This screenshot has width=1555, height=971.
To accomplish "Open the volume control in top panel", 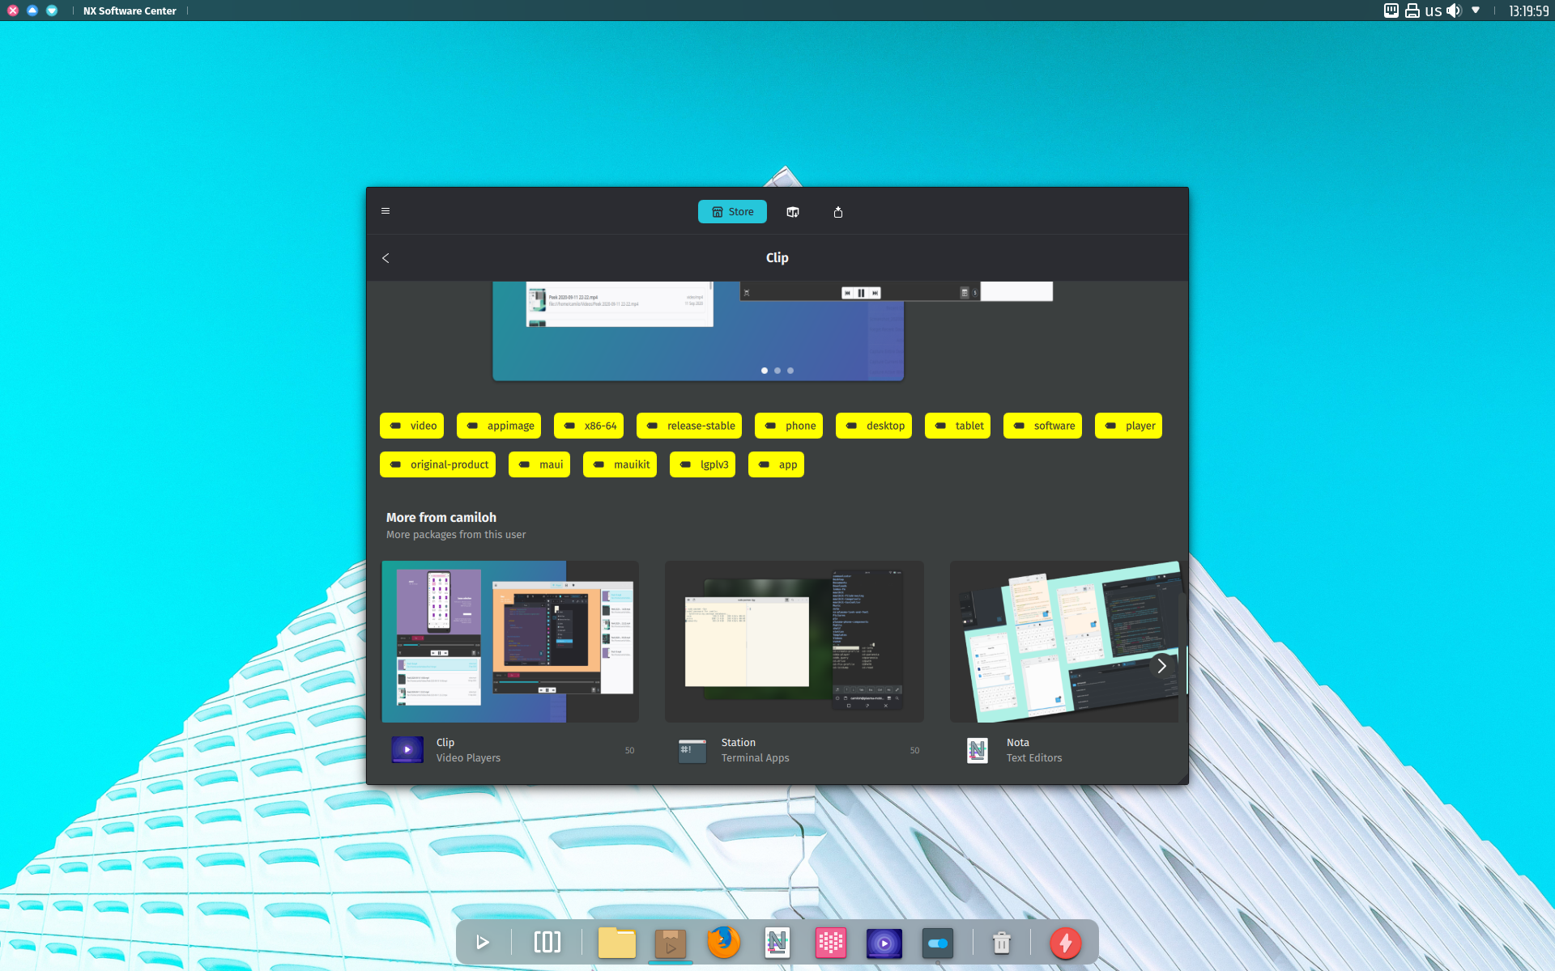I will pos(1455,11).
